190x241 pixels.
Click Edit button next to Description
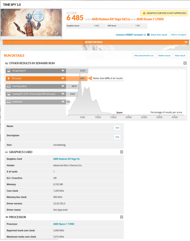click(x=117, y=137)
